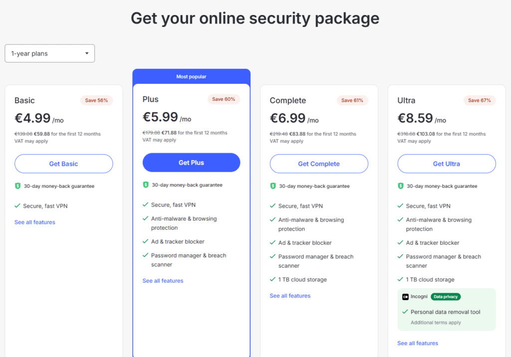Click the Save 67% badge on Ultra

[480, 100]
